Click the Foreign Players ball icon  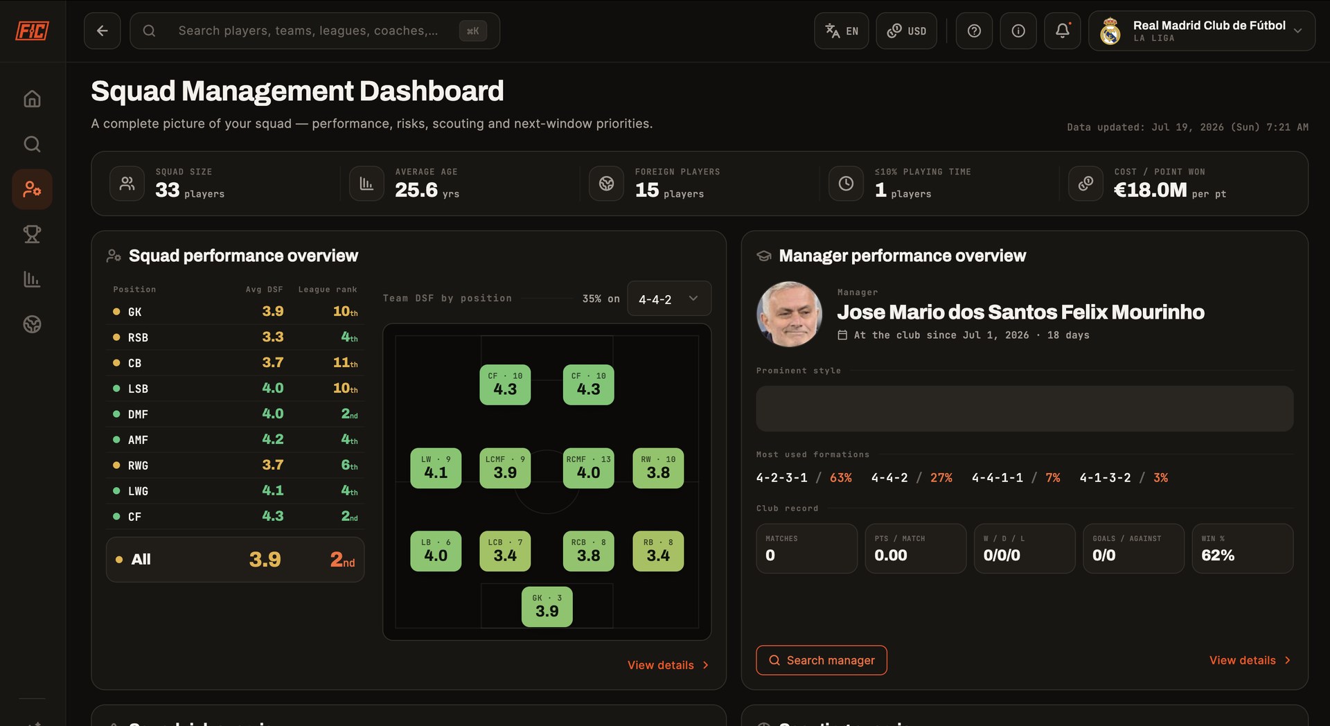click(x=606, y=184)
